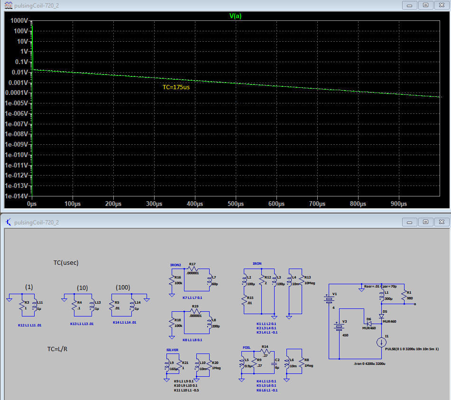Close the schematic pulsingCoil-720_2 window

coord(441,222)
